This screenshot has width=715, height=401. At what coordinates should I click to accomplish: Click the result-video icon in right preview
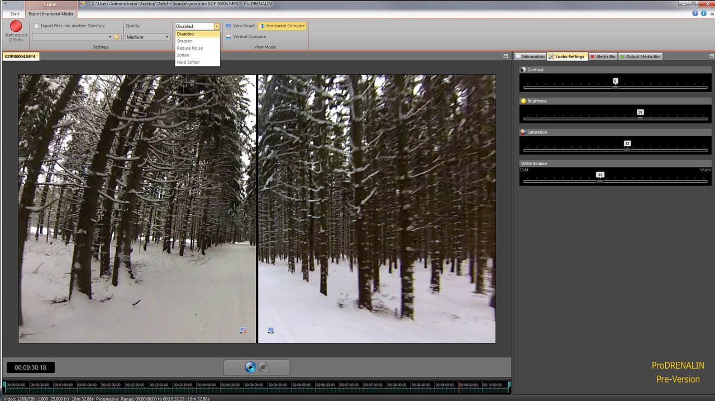[x=271, y=331]
